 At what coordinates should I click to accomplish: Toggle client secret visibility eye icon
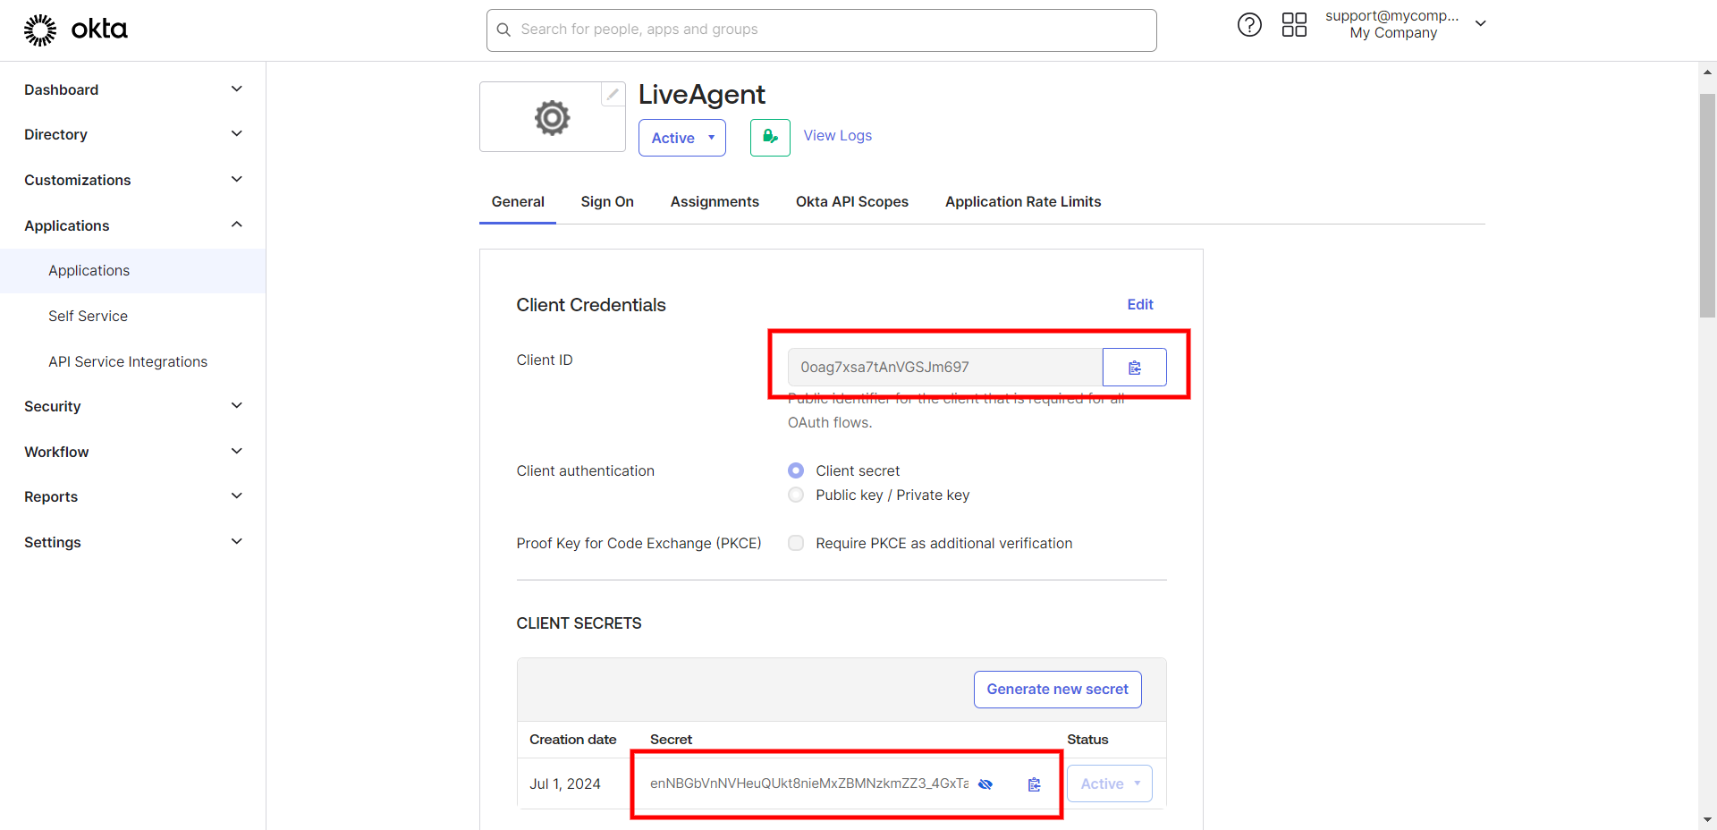click(985, 784)
